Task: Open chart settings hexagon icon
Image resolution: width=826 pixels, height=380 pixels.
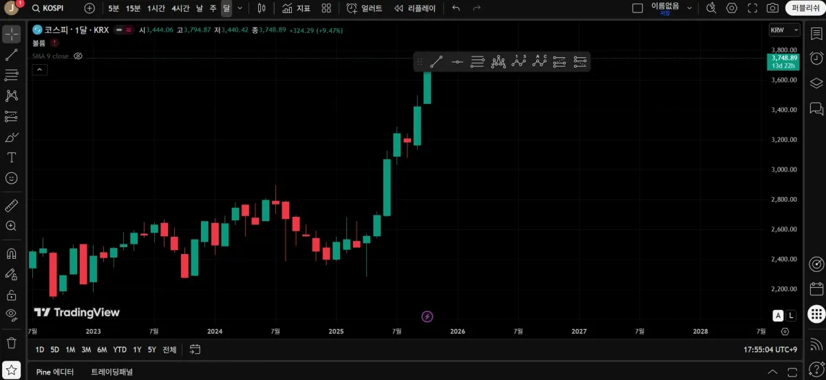Action: 732,8
